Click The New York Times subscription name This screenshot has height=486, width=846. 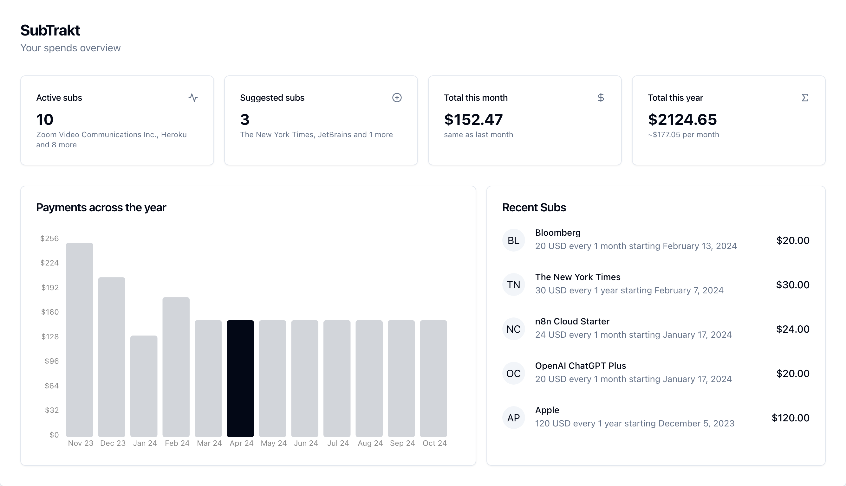pos(578,278)
